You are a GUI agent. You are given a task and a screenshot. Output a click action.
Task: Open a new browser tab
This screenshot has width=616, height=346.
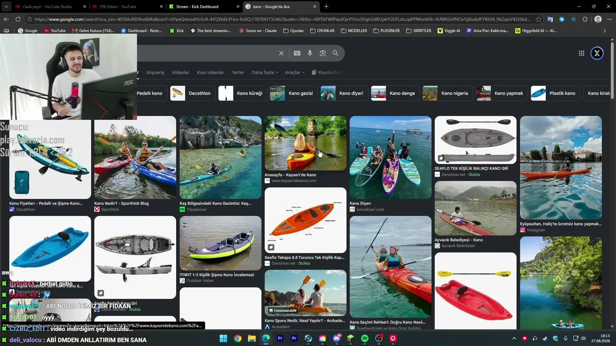[326, 7]
